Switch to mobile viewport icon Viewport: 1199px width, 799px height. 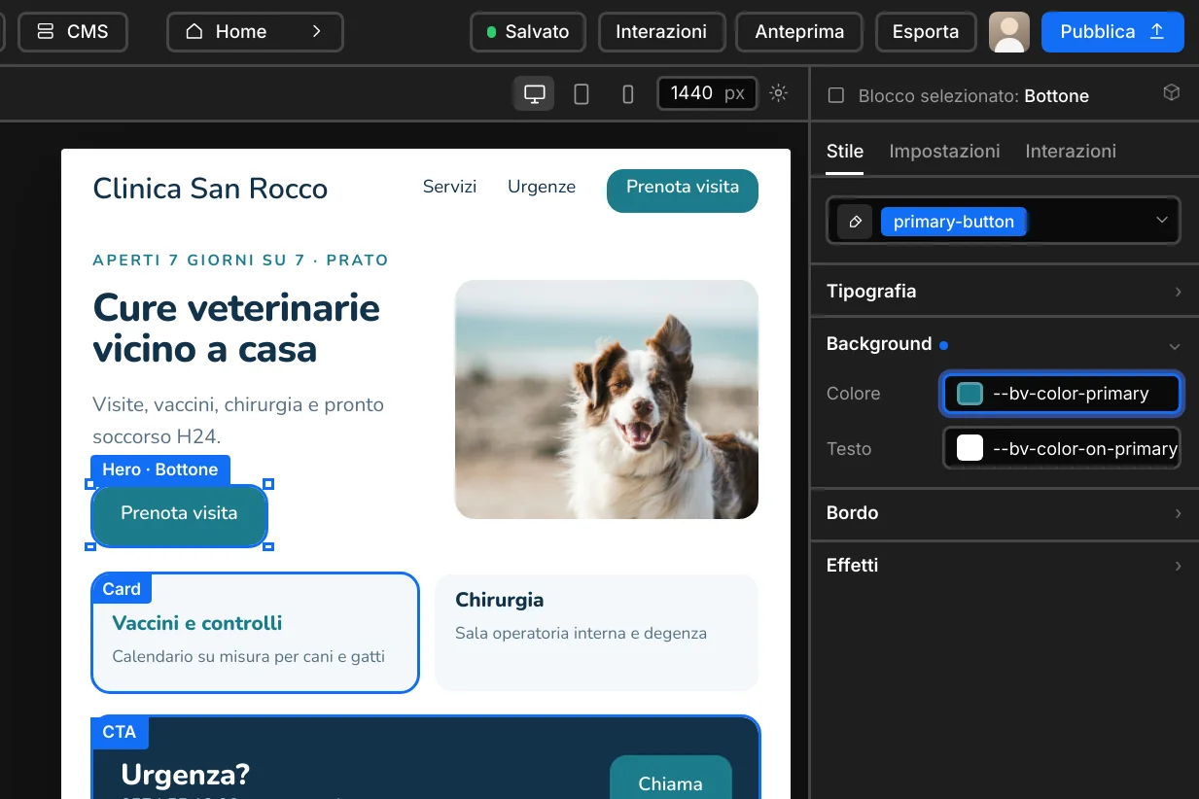coord(628,93)
